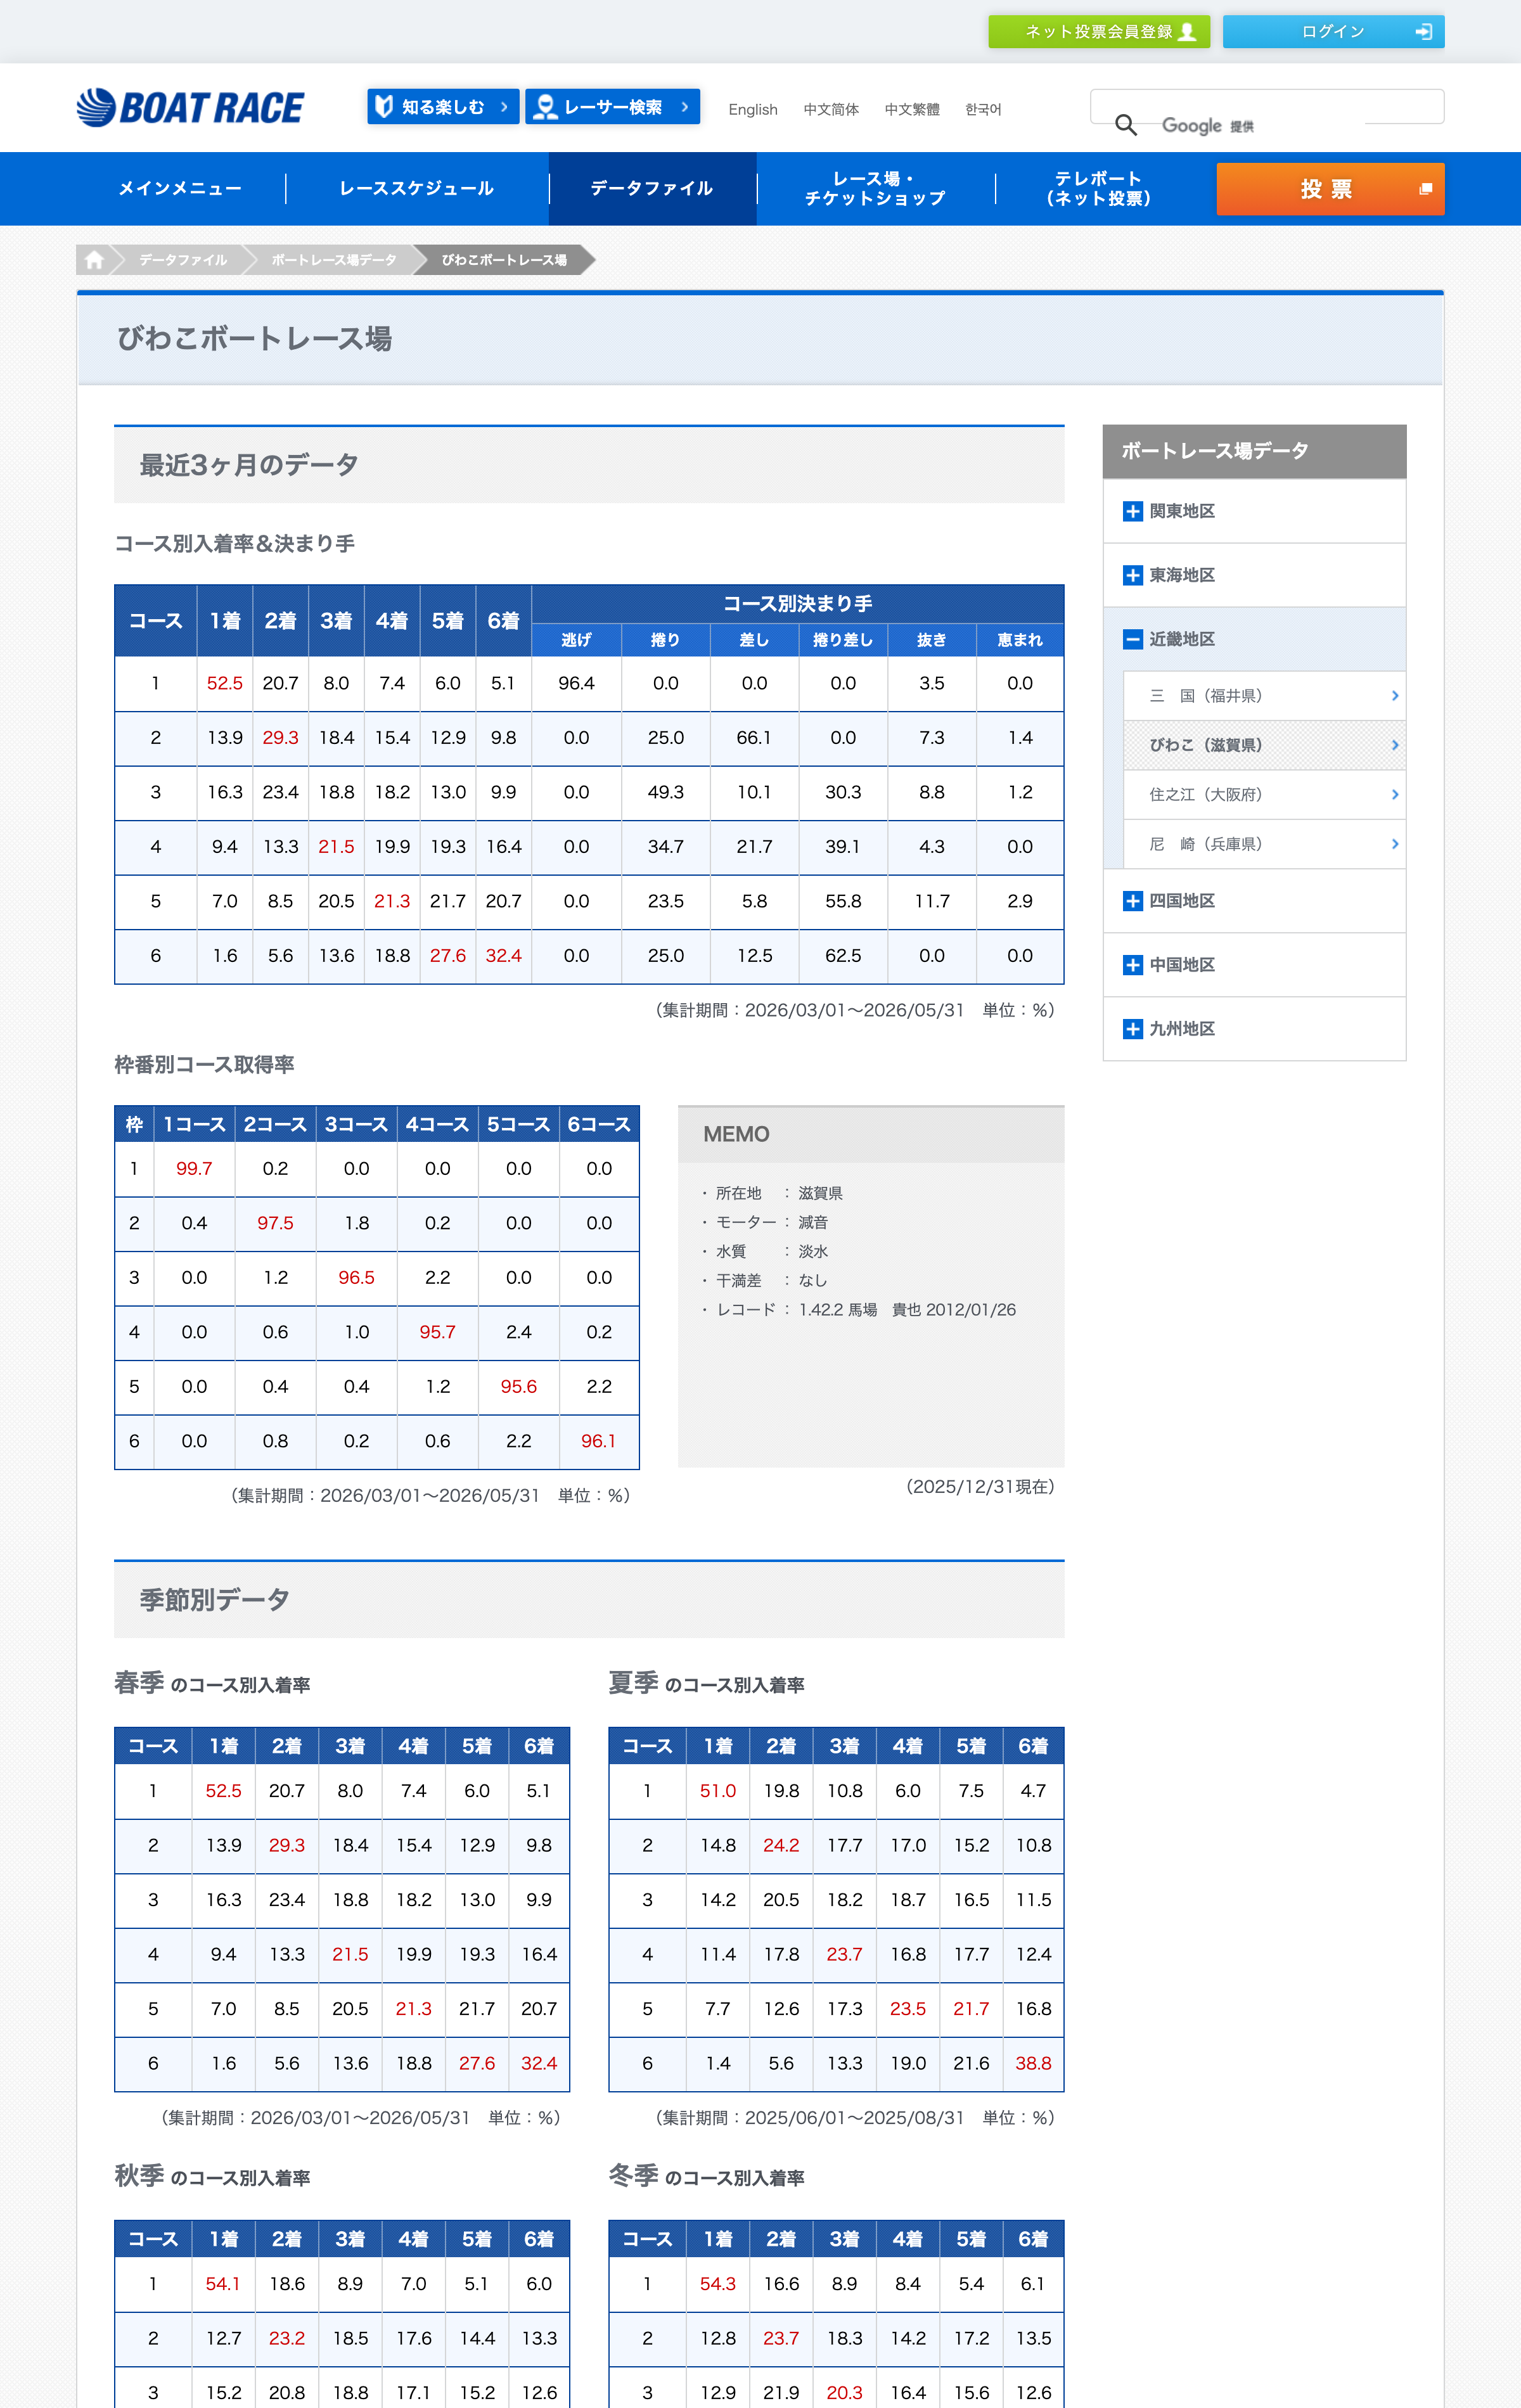1521x2408 pixels.
Task: Expand the 関東地区 plus icon
Action: pos(1132,511)
